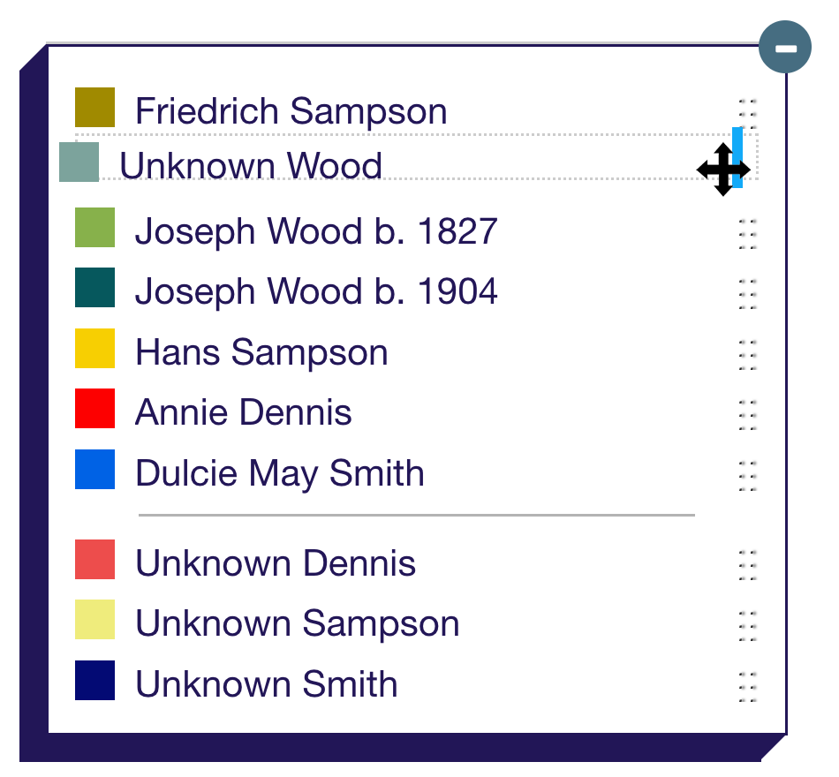Viewport: 839px width, 777px height.
Task: Click the drag handle beside Unknown Sampson
Action: 747,625
